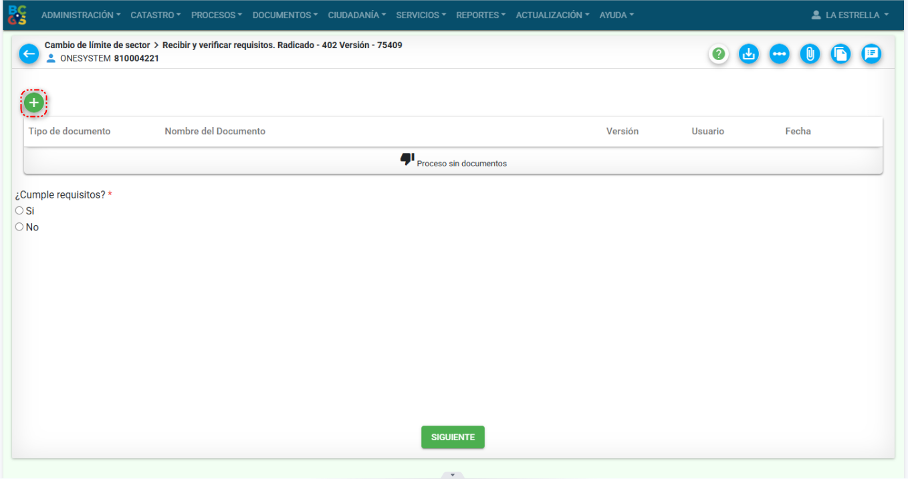Click the paperclip attachments icon
Image resolution: width=908 pixels, height=479 pixels.
(810, 54)
